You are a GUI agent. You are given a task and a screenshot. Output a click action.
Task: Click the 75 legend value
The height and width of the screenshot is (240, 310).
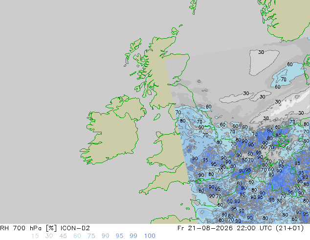click(91, 236)
